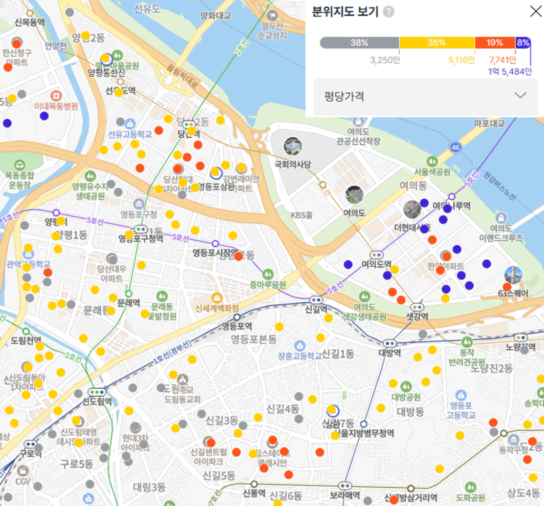This screenshot has width=544, height=506.
Task: Select the orange 19% legend segment
Action: tap(495, 42)
